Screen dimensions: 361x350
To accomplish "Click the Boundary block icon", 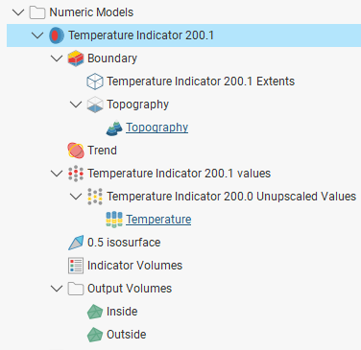I will pos(76,58).
